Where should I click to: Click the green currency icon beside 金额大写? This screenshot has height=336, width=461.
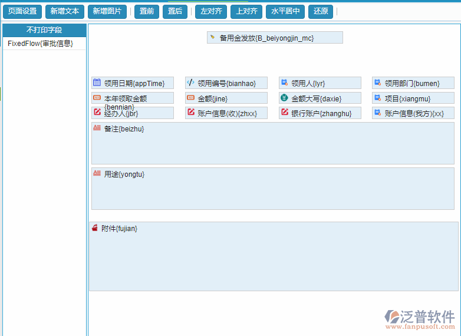click(284, 98)
